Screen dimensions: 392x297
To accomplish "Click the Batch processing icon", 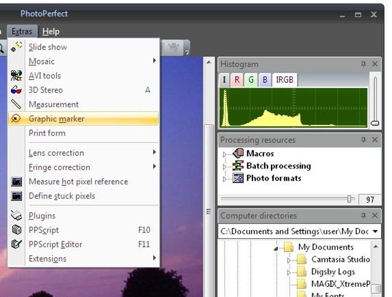I will click(x=238, y=165).
